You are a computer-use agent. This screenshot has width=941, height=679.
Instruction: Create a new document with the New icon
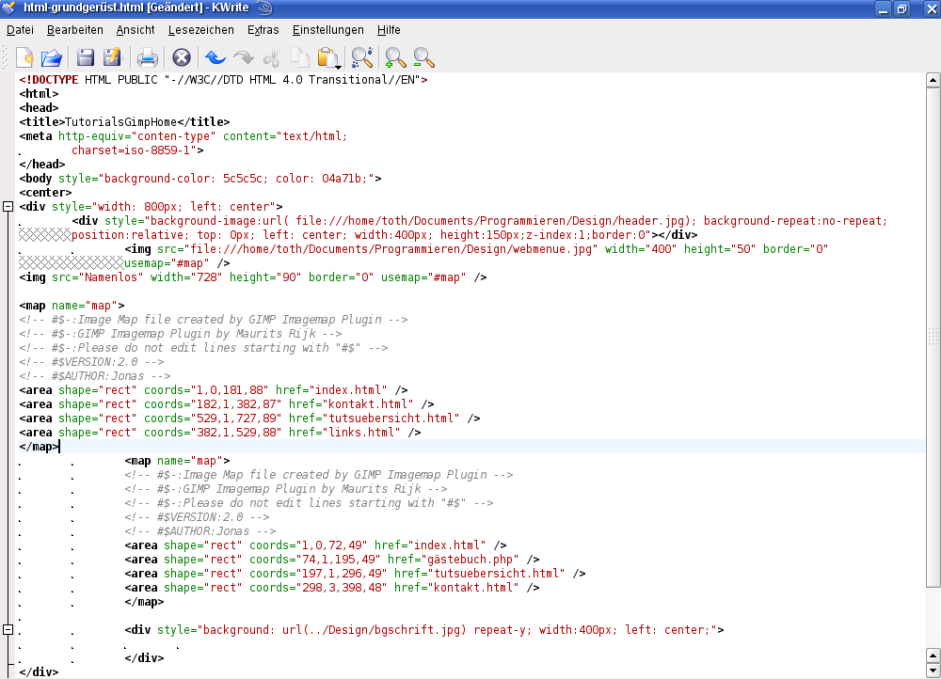tap(25, 57)
